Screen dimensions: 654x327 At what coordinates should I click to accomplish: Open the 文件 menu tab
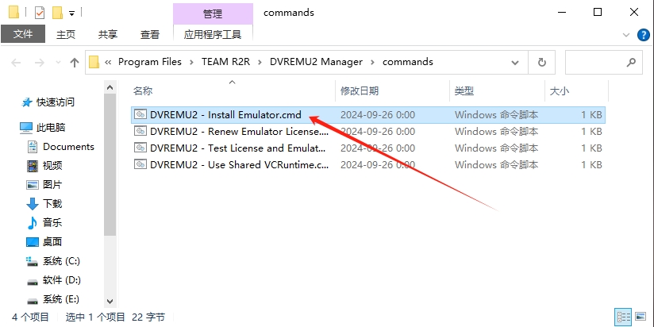click(x=23, y=34)
